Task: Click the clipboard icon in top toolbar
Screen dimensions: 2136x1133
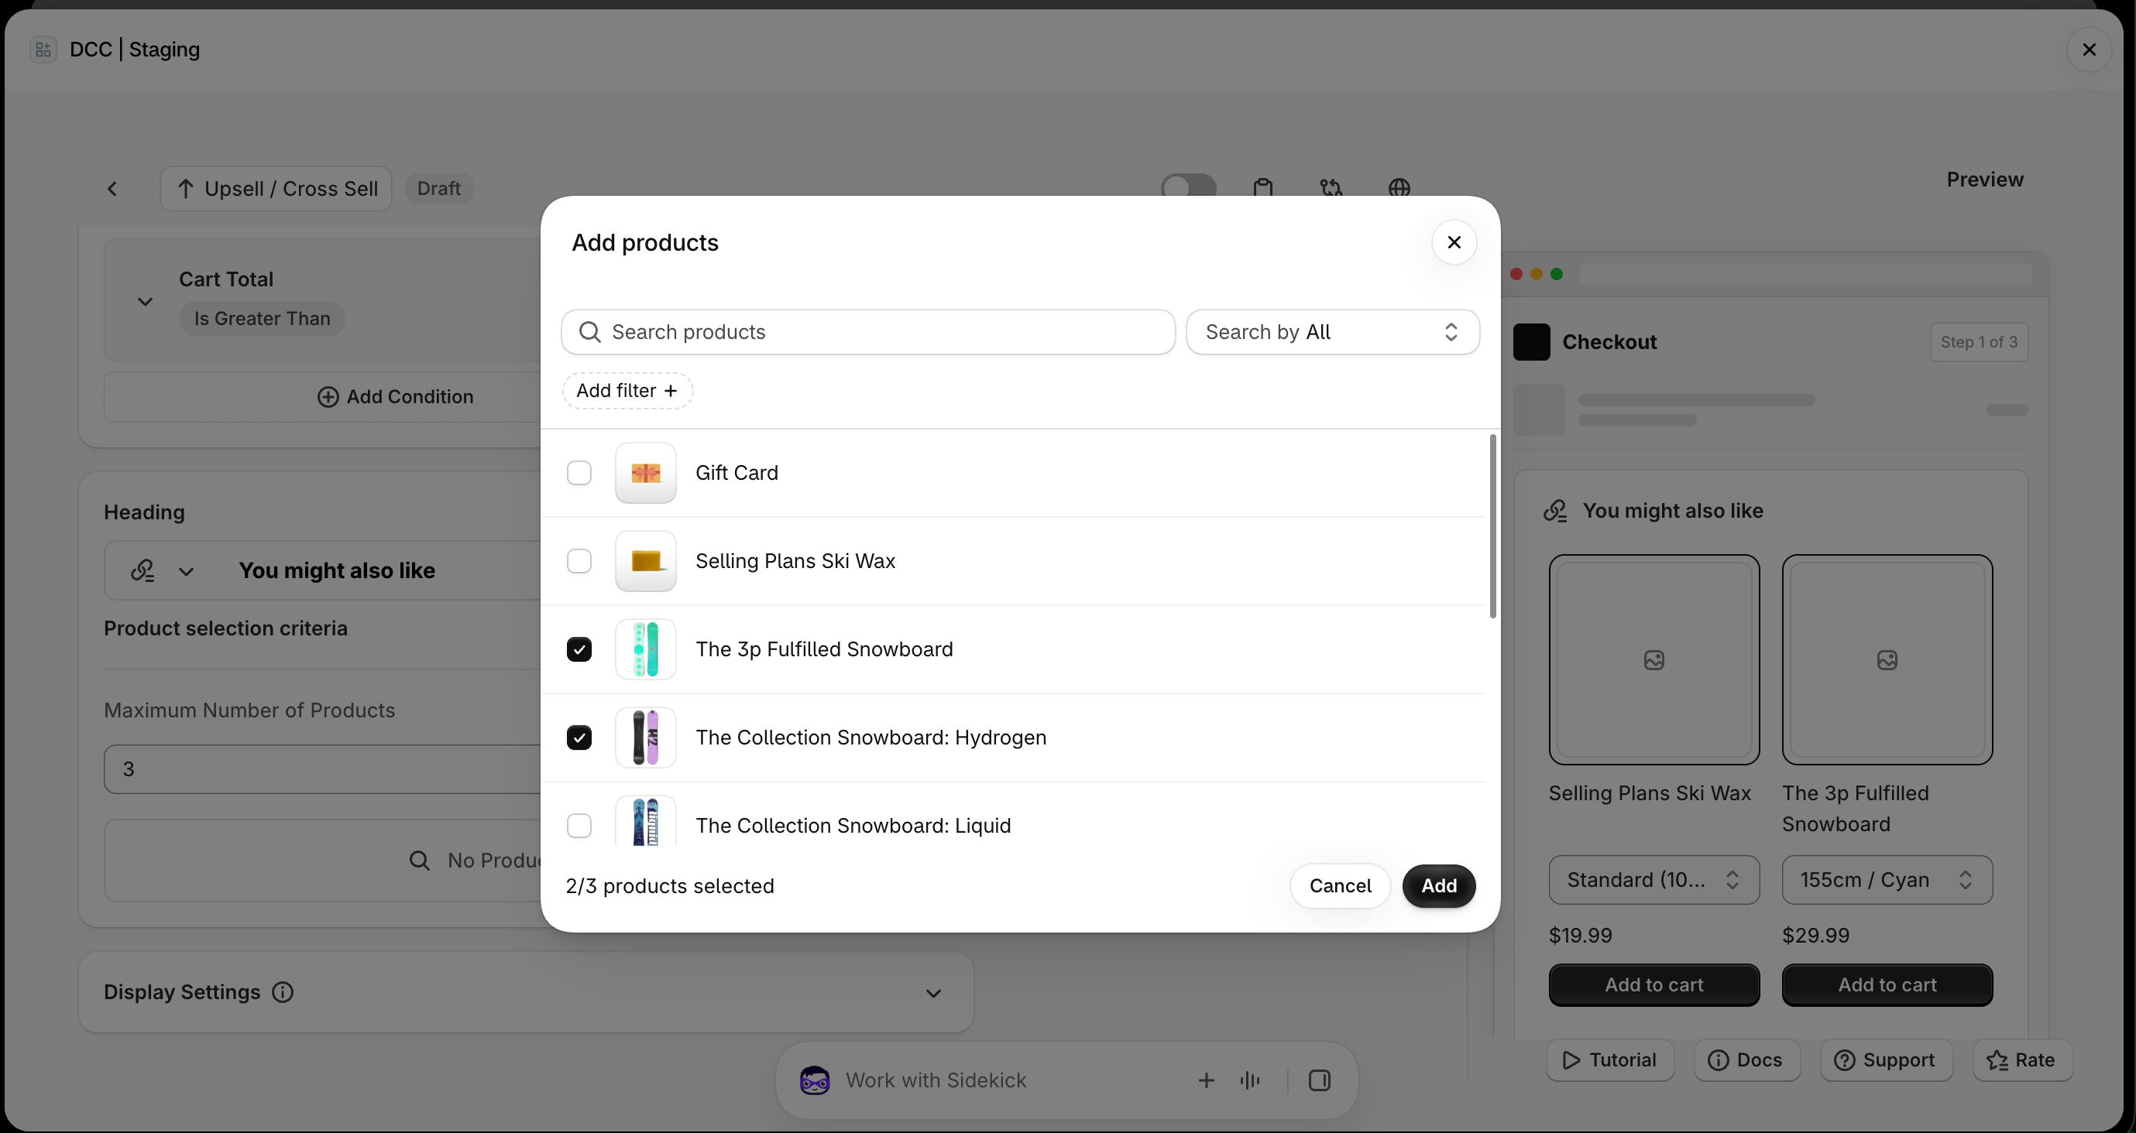Action: 1262,188
